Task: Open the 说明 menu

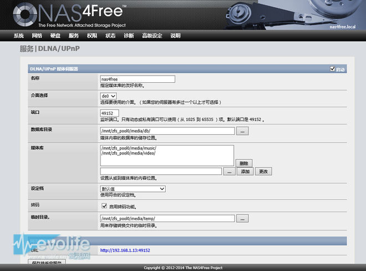Action: click(175, 36)
